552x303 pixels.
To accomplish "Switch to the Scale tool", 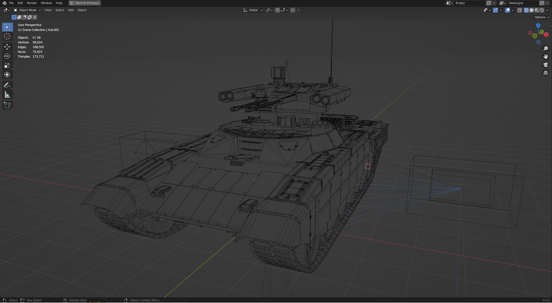I will pyautogui.click(x=7, y=66).
